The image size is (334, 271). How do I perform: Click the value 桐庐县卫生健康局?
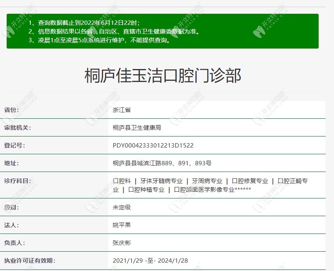pyautogui.click(x=137, y=128)
